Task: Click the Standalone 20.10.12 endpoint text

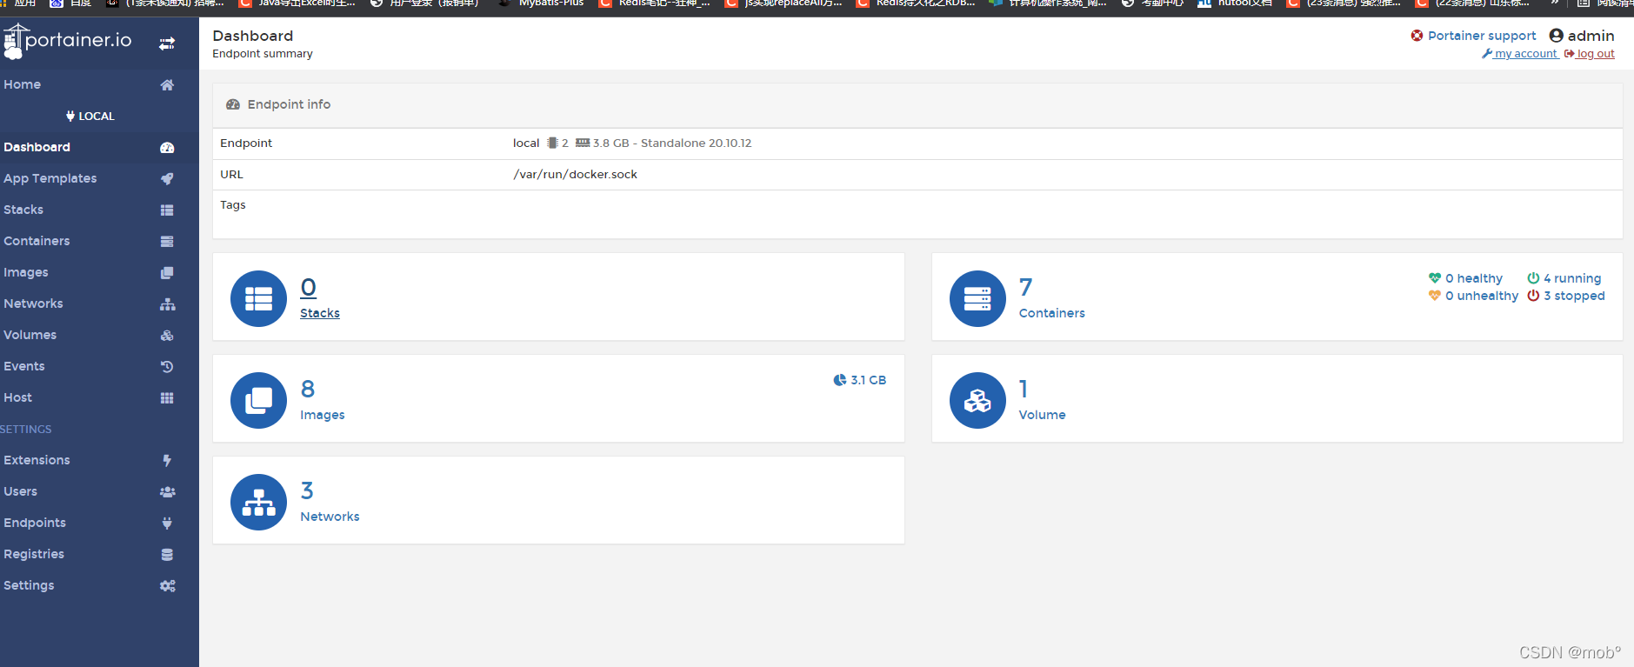Action: click(x=696, y=143)
